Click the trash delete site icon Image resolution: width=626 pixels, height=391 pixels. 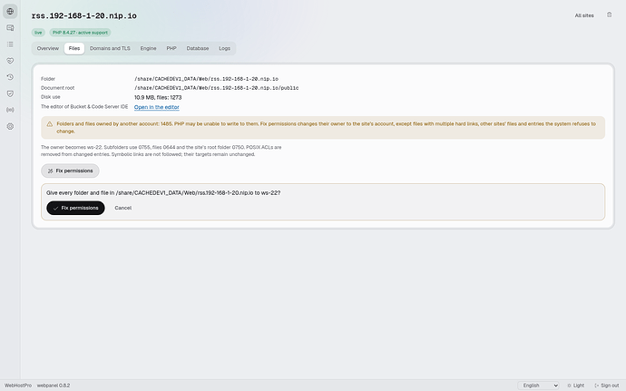(609, 15)
